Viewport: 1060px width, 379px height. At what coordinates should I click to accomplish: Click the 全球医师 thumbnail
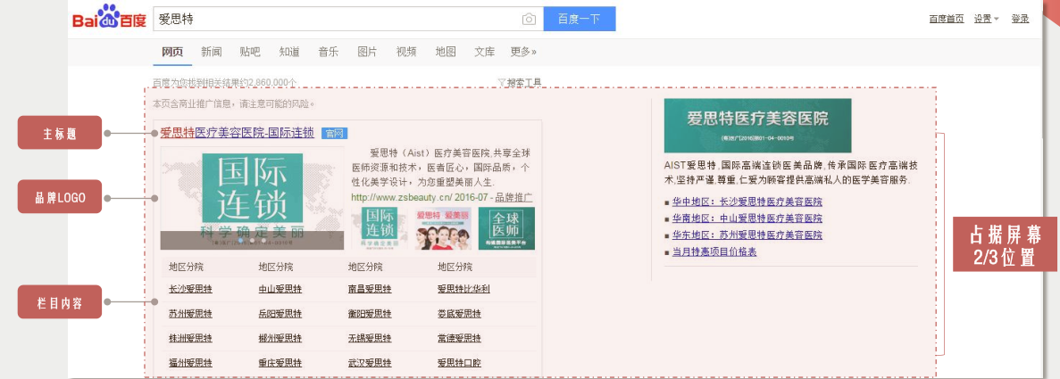pyautogui.click(x=506, y=228)
